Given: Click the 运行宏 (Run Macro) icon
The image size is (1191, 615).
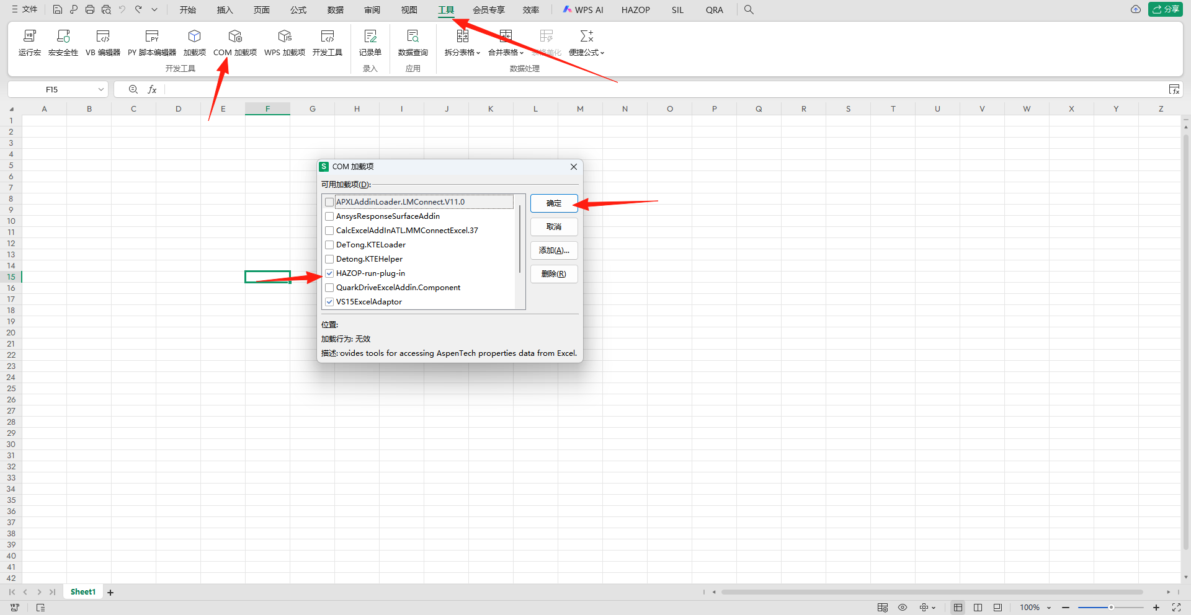Looking at the screenshot, I should 29,42.
